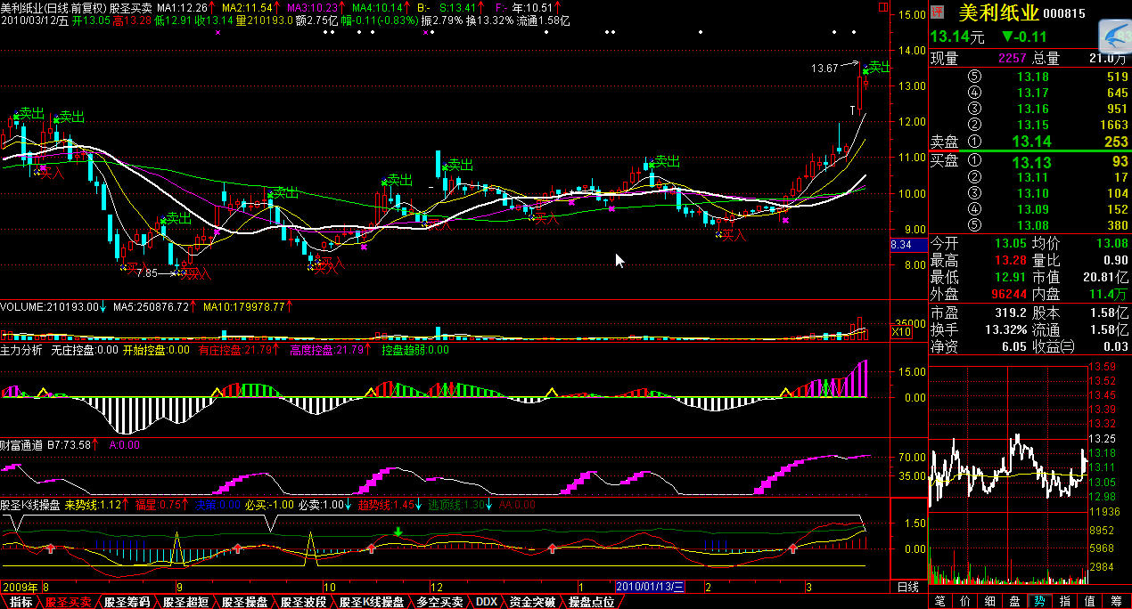Click the stock code 000815
The width and height of the screenshot is (1132, 609).
1063,12
